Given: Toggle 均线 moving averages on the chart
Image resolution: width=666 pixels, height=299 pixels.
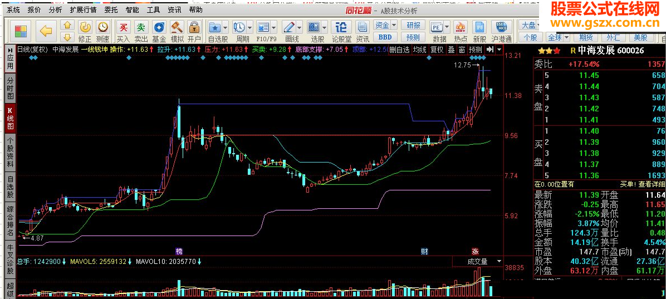Looking at the screenshot, I should click(420, 49).
